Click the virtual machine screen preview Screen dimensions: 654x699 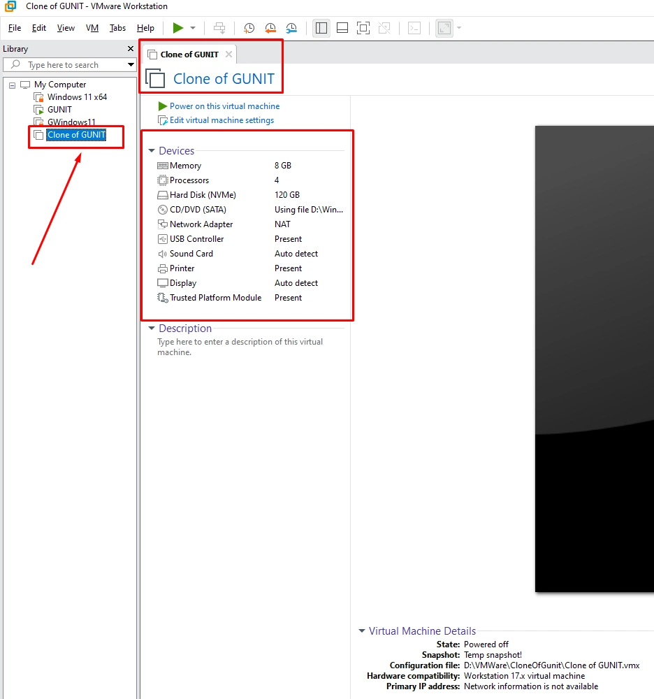595,359
